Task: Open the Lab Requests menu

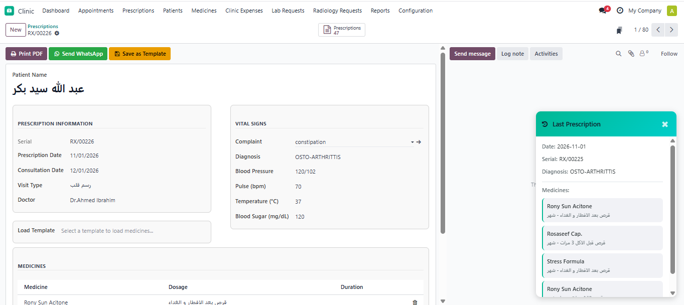Action: [x=288, y=11]
